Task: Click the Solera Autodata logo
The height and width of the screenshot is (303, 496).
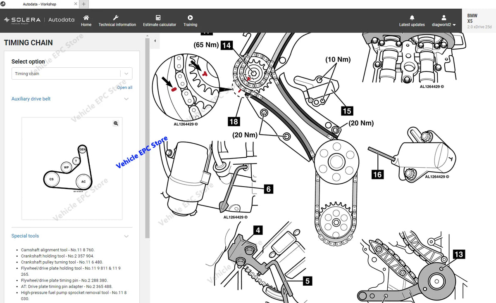Action: (x=39, y=20)
